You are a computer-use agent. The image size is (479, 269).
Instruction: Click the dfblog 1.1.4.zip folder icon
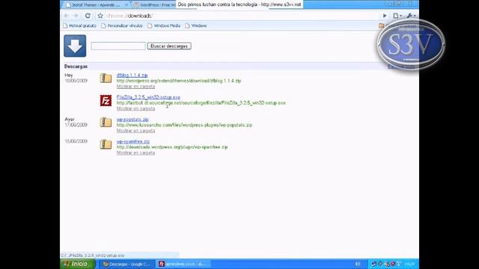(106, 78)
